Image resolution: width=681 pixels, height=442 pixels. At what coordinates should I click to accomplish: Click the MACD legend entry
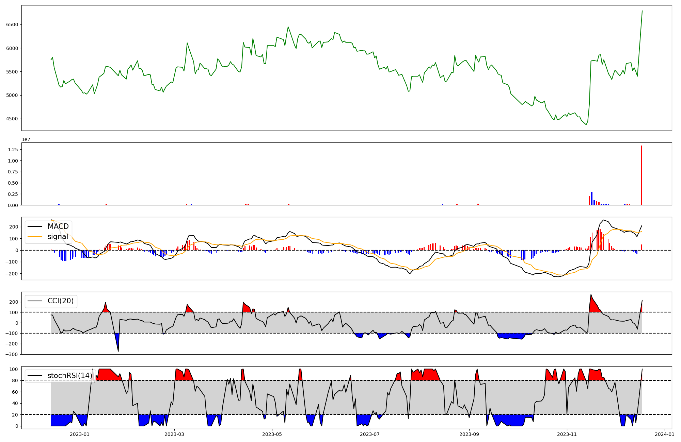point(58,226)
